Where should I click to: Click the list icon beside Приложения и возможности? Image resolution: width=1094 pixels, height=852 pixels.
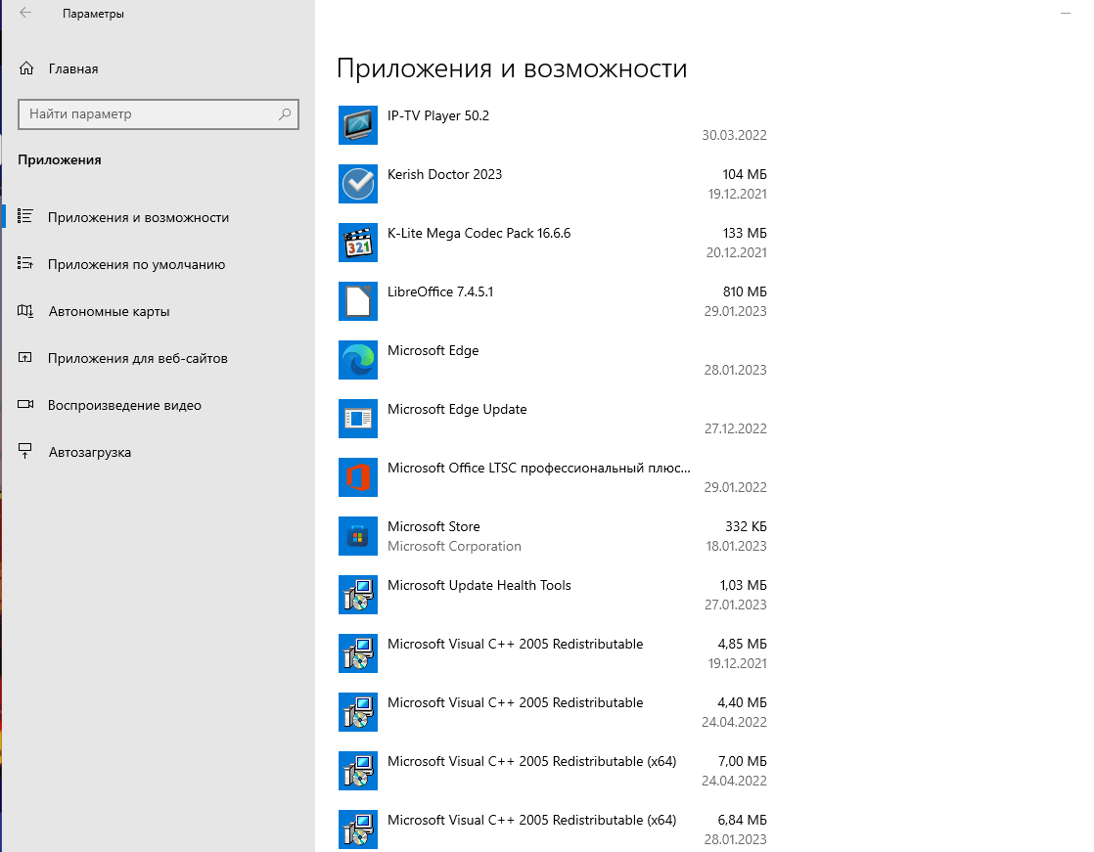[x=25, y=216]
